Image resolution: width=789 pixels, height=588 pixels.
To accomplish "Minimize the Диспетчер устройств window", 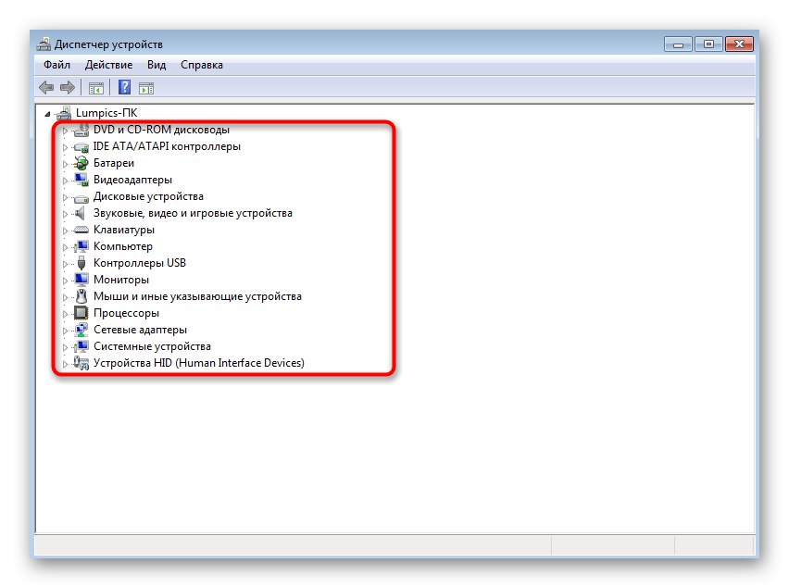I will tap(678, 44).
